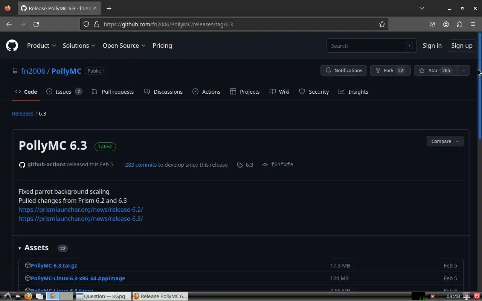Open the Actions tab
This screenshot has height=301, width=482.
(206, 92)
